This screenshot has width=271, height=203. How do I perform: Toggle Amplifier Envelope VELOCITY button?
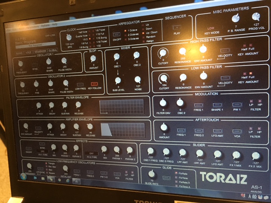tap(38, 128)
